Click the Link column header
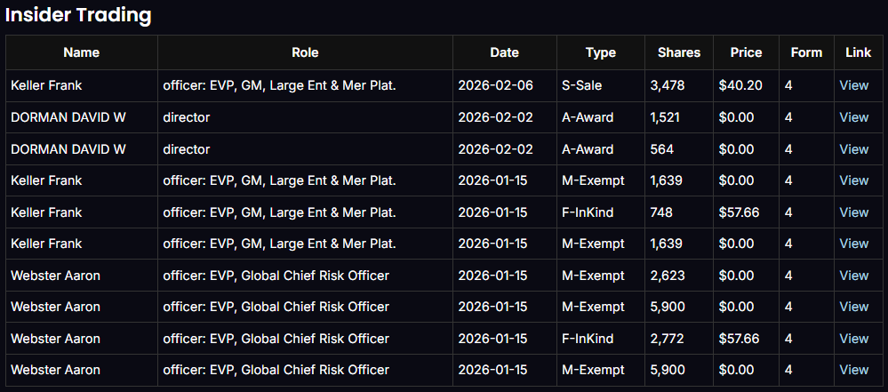This screenshot has width=888, height=392. 858,52
